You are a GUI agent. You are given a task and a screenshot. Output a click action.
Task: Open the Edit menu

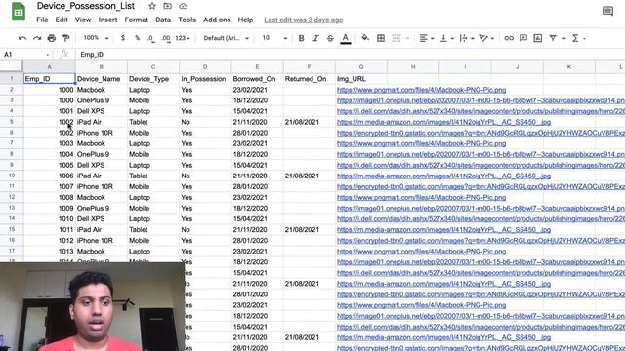[62, 19]
